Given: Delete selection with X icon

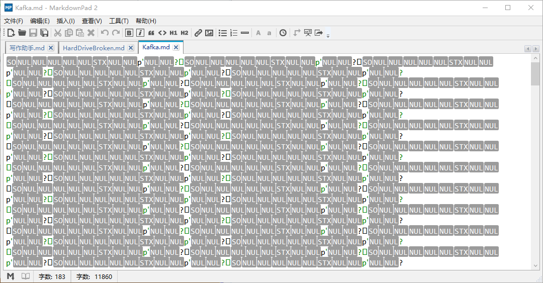Looking at the screenshot, I should (91, 33).
